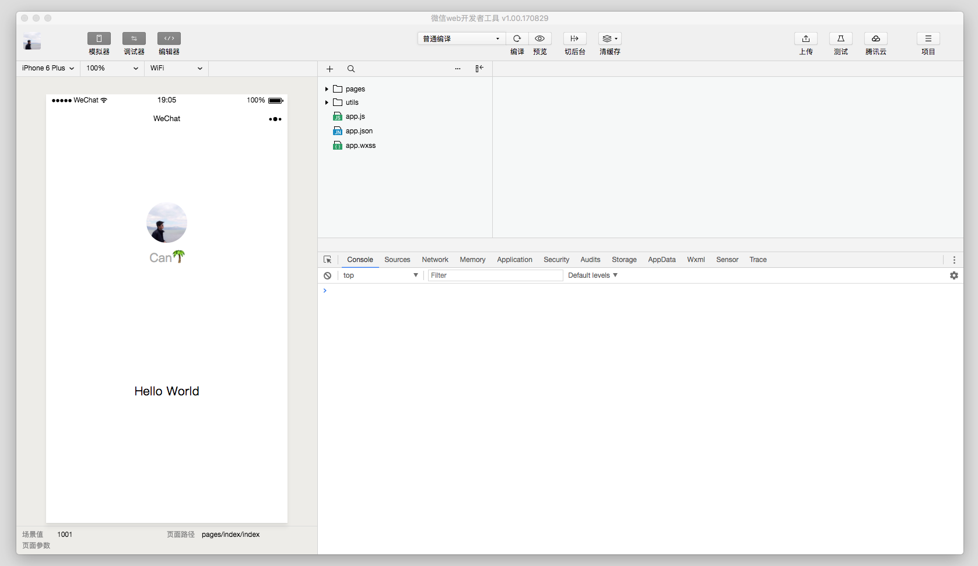978x566 pixels.
Task: Toggle the debugger (调试器) panel
Action: point(134,39)
